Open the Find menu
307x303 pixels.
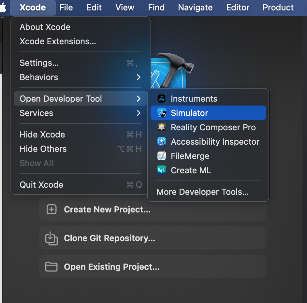tap(156, 7)
